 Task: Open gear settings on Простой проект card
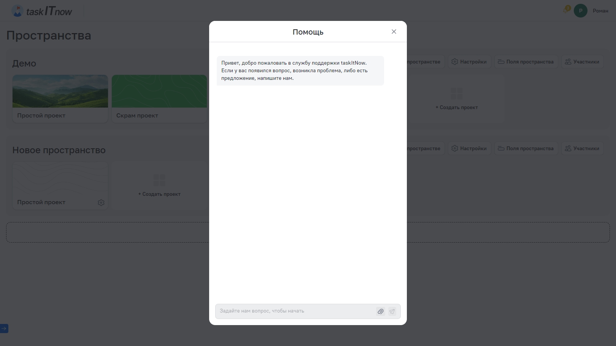pos(101,203)
